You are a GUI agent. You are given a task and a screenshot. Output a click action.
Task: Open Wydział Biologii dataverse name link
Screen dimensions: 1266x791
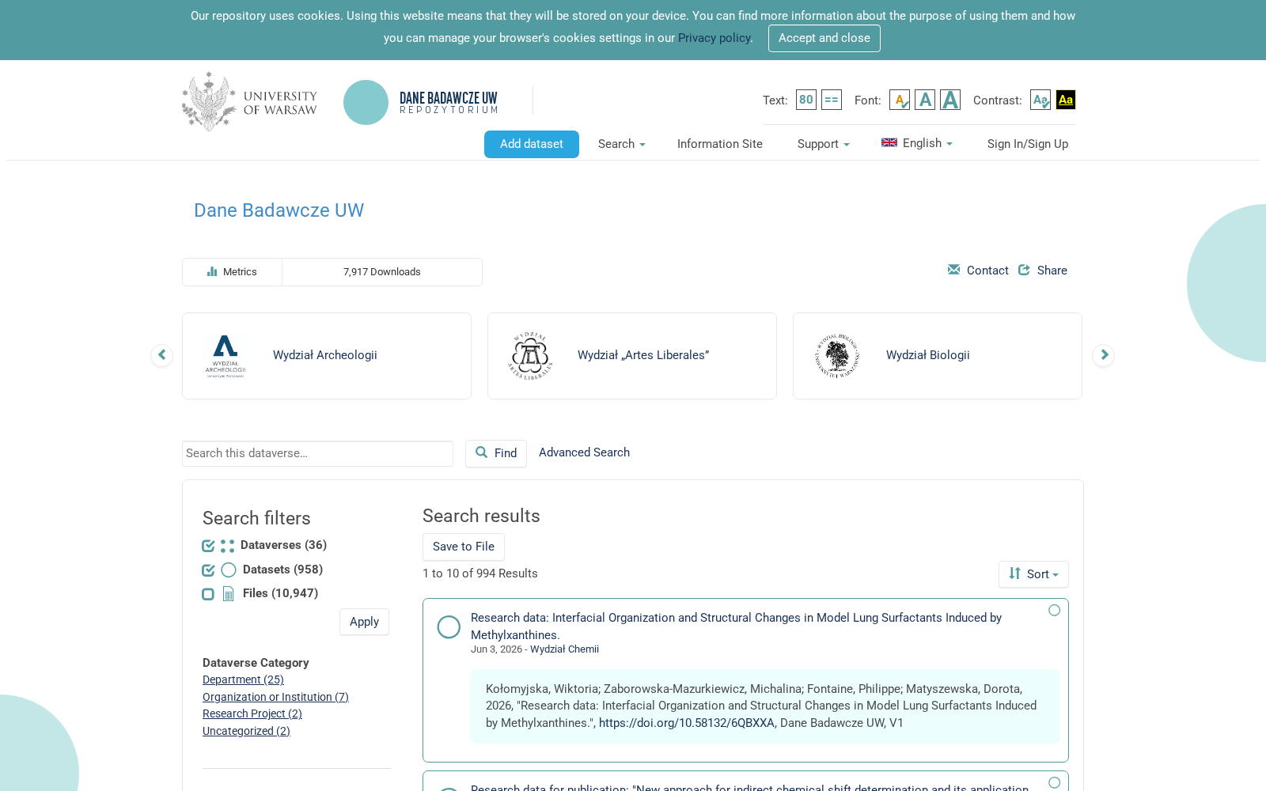pos(928,355)
